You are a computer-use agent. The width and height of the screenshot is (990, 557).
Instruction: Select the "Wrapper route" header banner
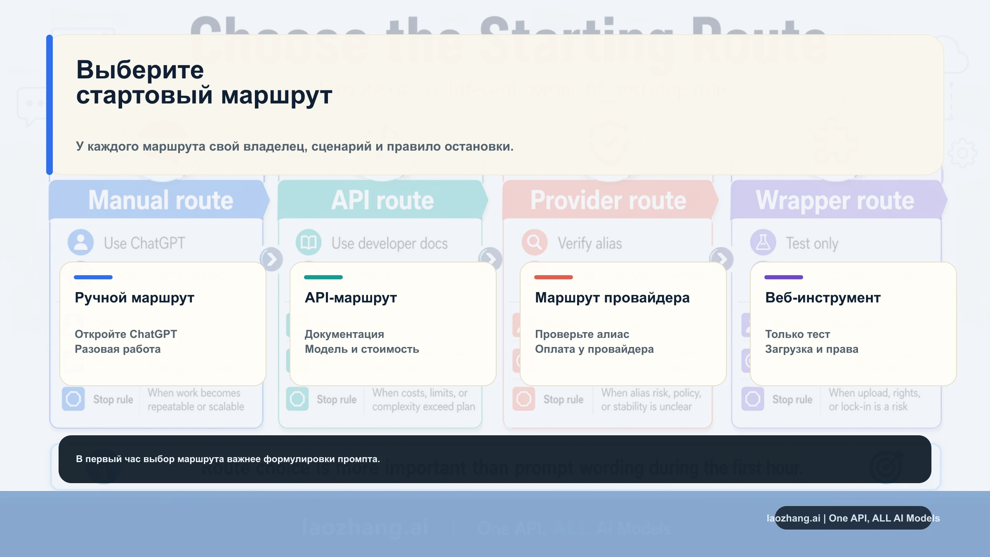[x=837, y=201]
